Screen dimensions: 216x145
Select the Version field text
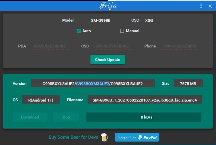[93, 83]
